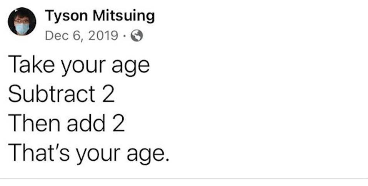The image size is (368, 186).
Task: Click the horizontal divider below the post
Action: (x=184, y=179)
